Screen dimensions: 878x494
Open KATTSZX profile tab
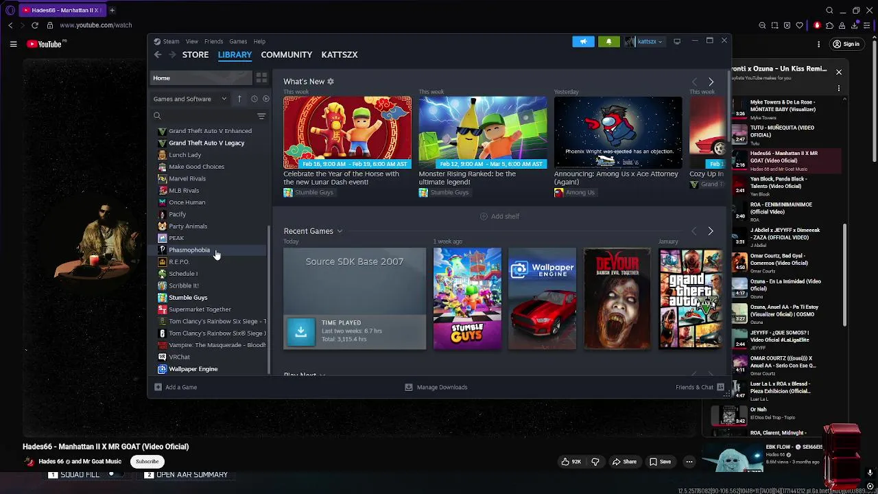(340, 54)
